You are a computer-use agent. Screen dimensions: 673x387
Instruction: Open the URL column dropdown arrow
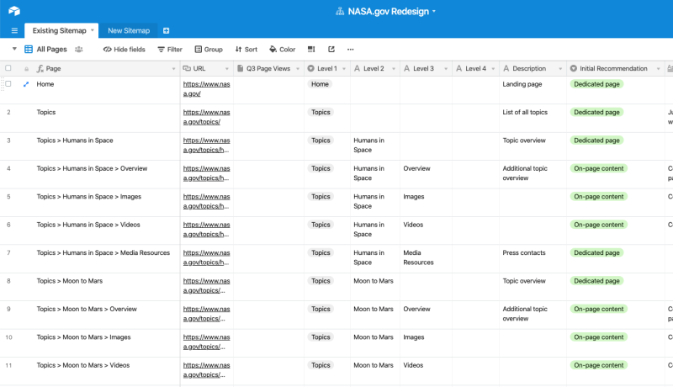point(227,69)
